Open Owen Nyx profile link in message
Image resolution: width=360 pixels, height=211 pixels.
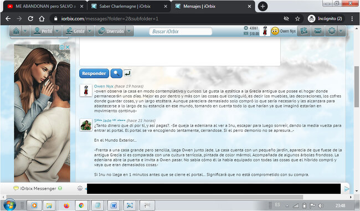click(x=104, y=86)
